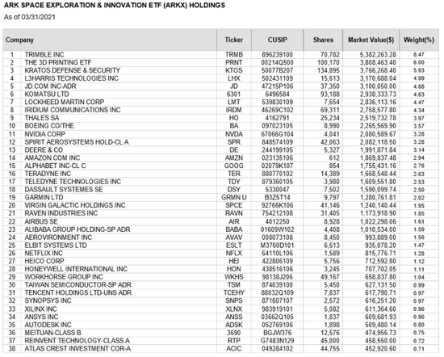The height and width of the screenshot is (357, 444).
Task: Select the 6301 ticker cell
Action: click(x=234, y=94)
